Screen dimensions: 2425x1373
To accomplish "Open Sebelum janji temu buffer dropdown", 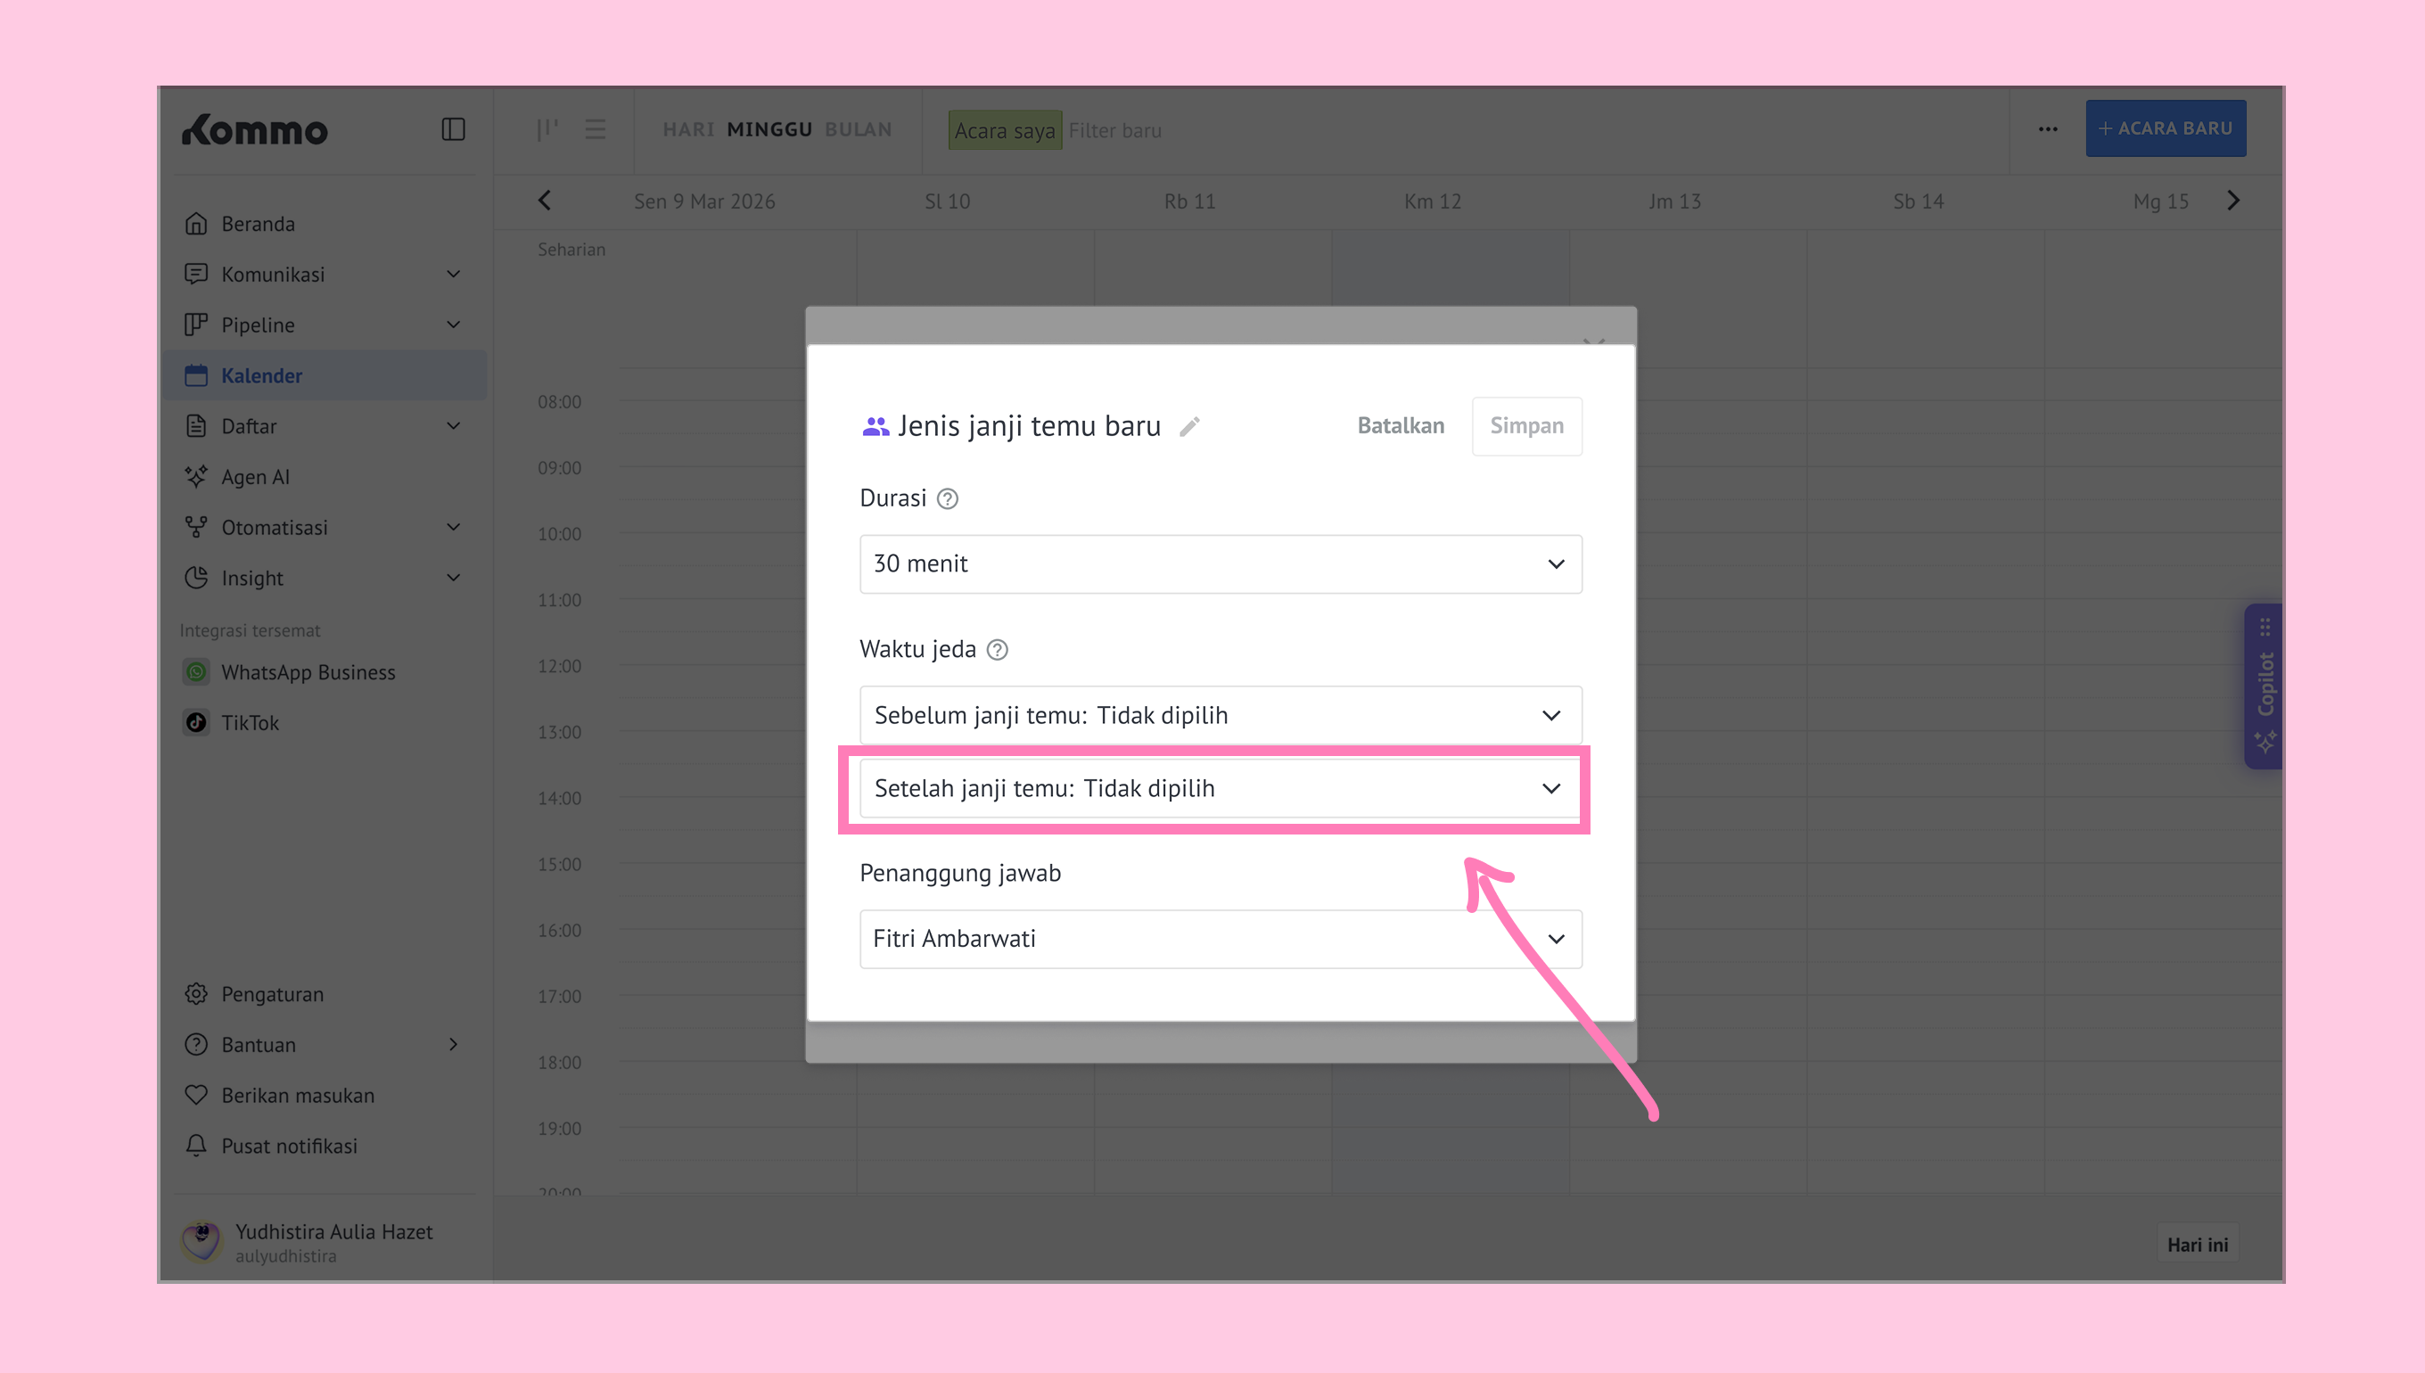I will click(x=1220, y=715).
